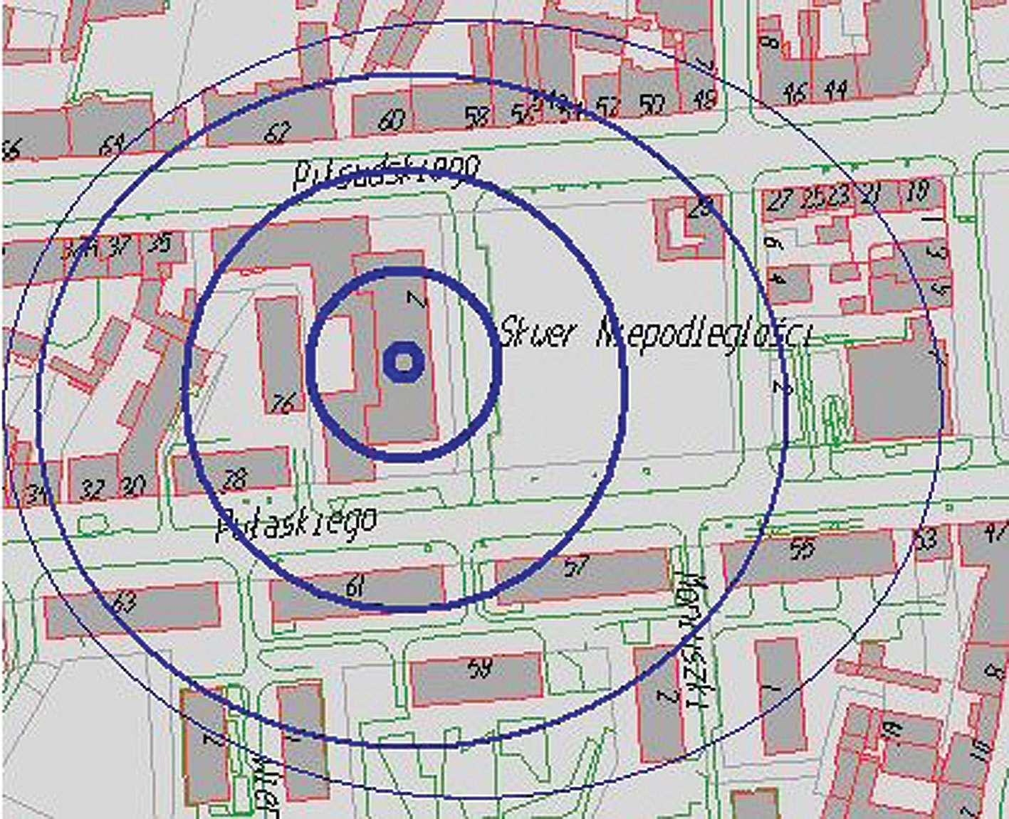This screenshot has width=1009, height=819.
Task: Click building number 62
Action: [x=278, y=132]
